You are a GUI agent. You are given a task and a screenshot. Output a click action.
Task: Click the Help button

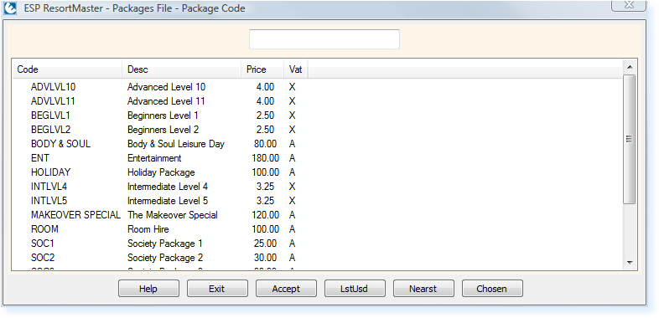tap(148, 289)
